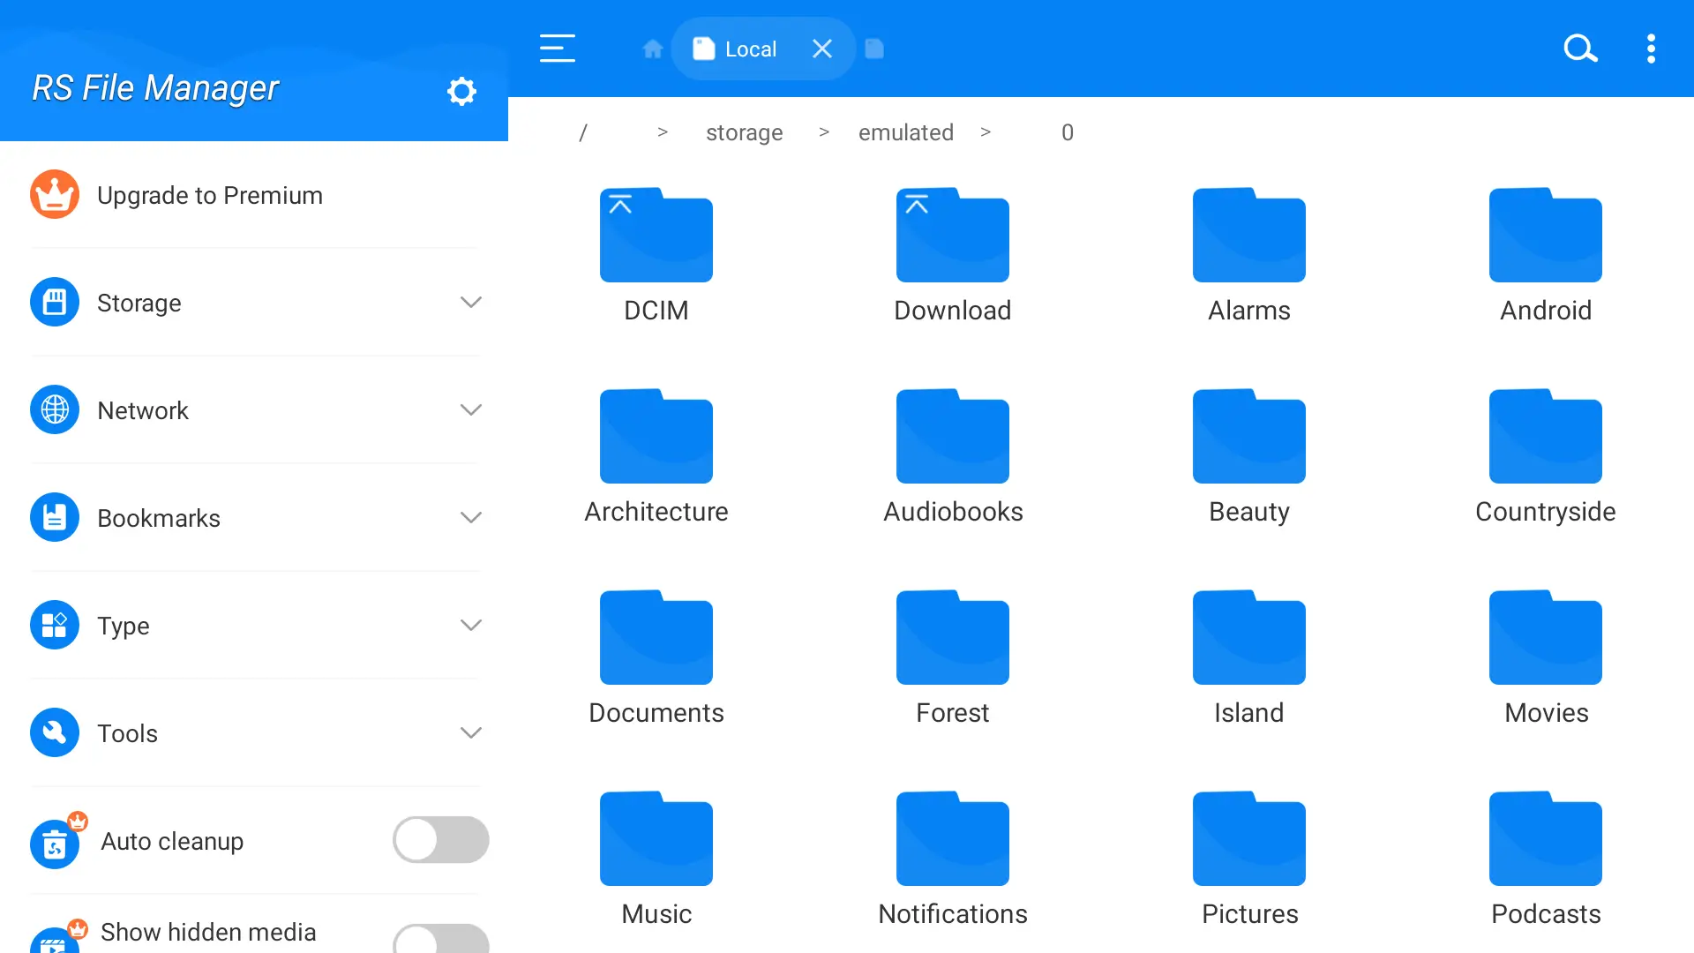Click the new tab icon beside Local
The height and width of the screenshot is (953, 1694).
click(874, 49)
